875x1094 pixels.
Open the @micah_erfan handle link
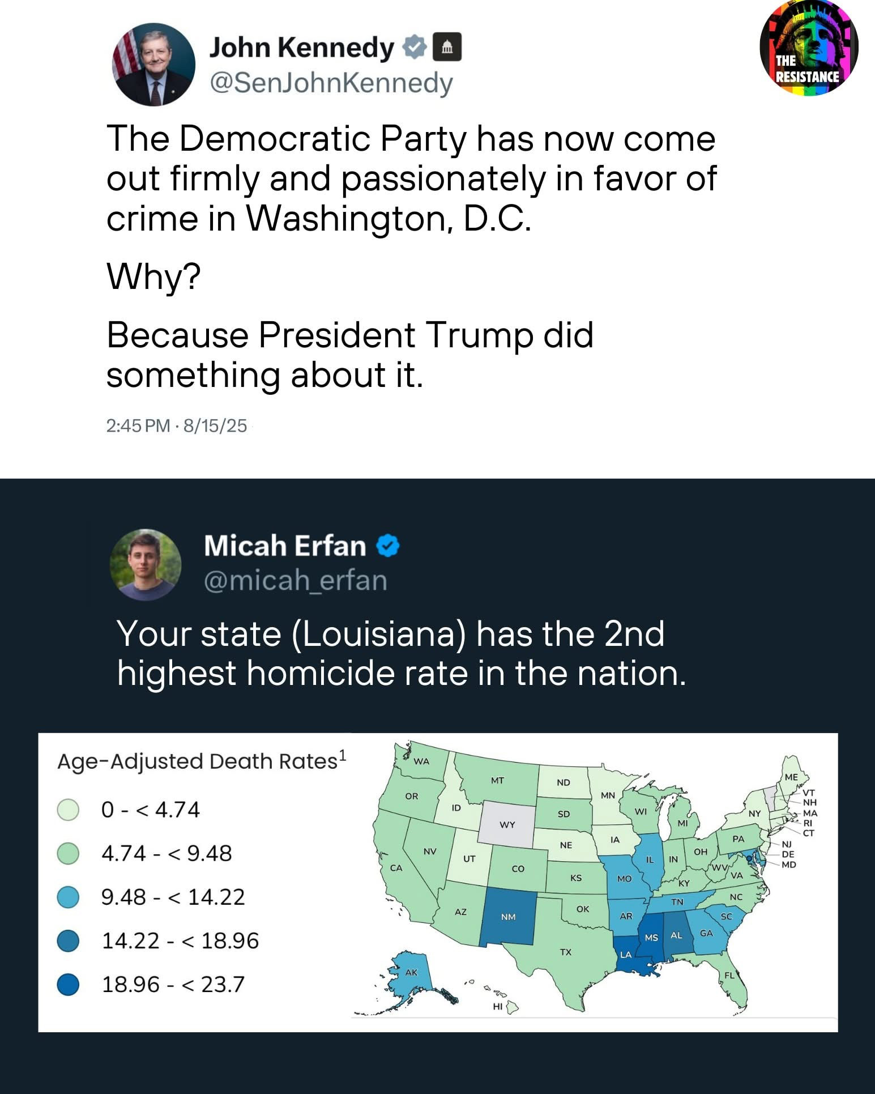(295, 581)
